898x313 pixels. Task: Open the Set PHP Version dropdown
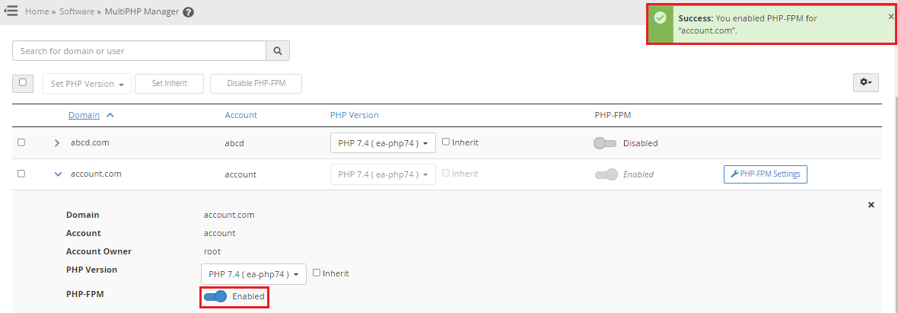coord(87,84)
